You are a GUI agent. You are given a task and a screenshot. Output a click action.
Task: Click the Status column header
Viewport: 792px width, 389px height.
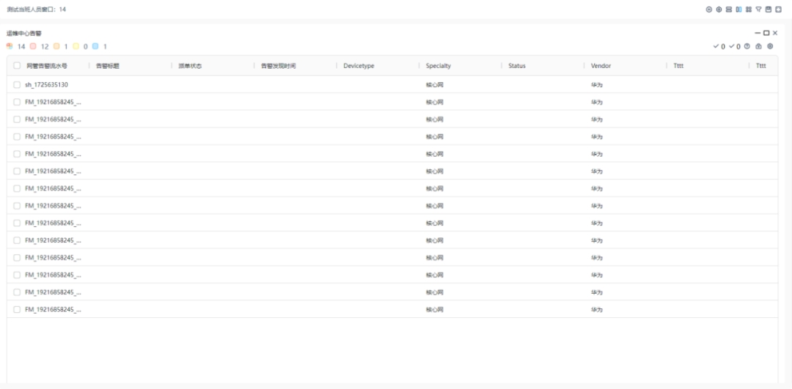coord(517,66)
